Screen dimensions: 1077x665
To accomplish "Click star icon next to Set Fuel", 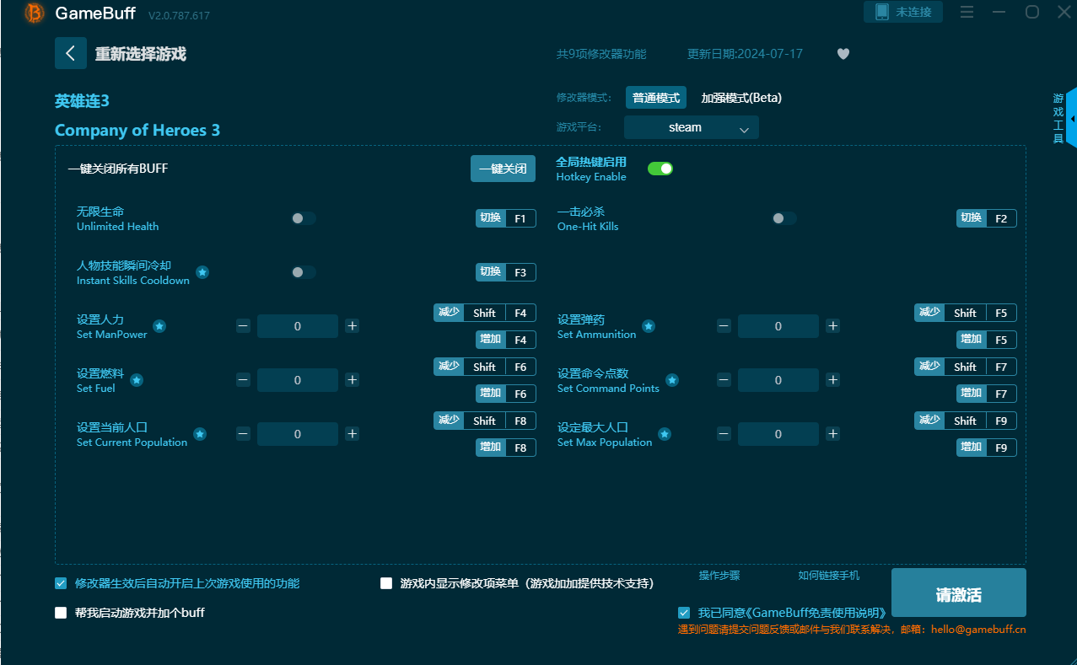I will [137, 380].
